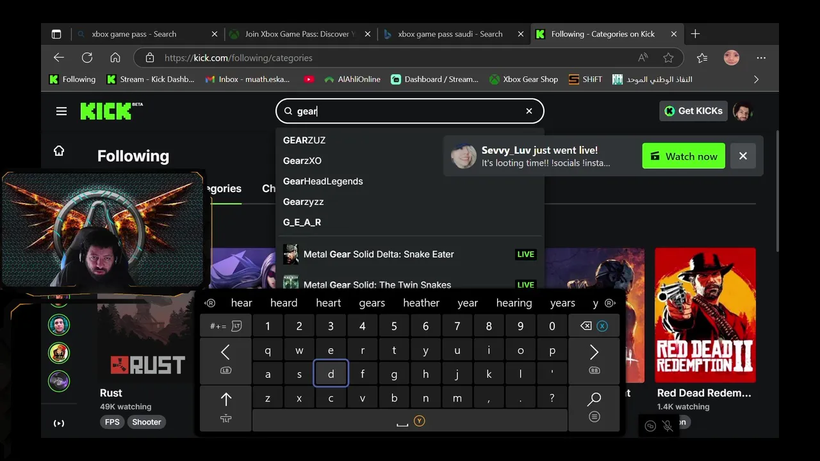This screenshot has height=461, width=820.
Task: Pick the keyboard suggestion 'gears'
Action: 372,303
